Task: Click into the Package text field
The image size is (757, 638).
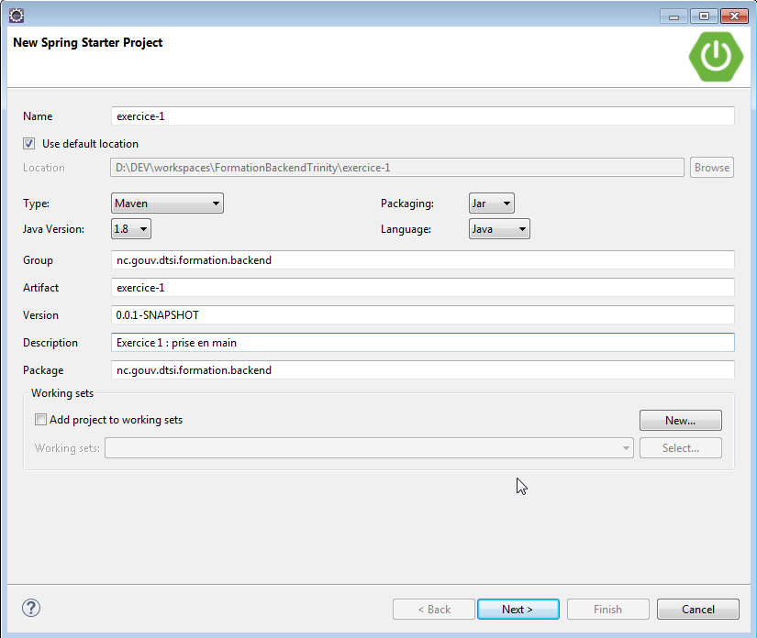Action: (422, 370)
